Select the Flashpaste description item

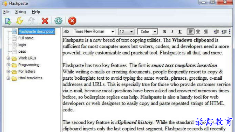click(37, 32)
